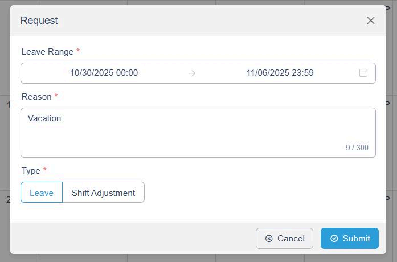Click the start date 10/30/2025 00:00 field

click(x=104, y=73)
